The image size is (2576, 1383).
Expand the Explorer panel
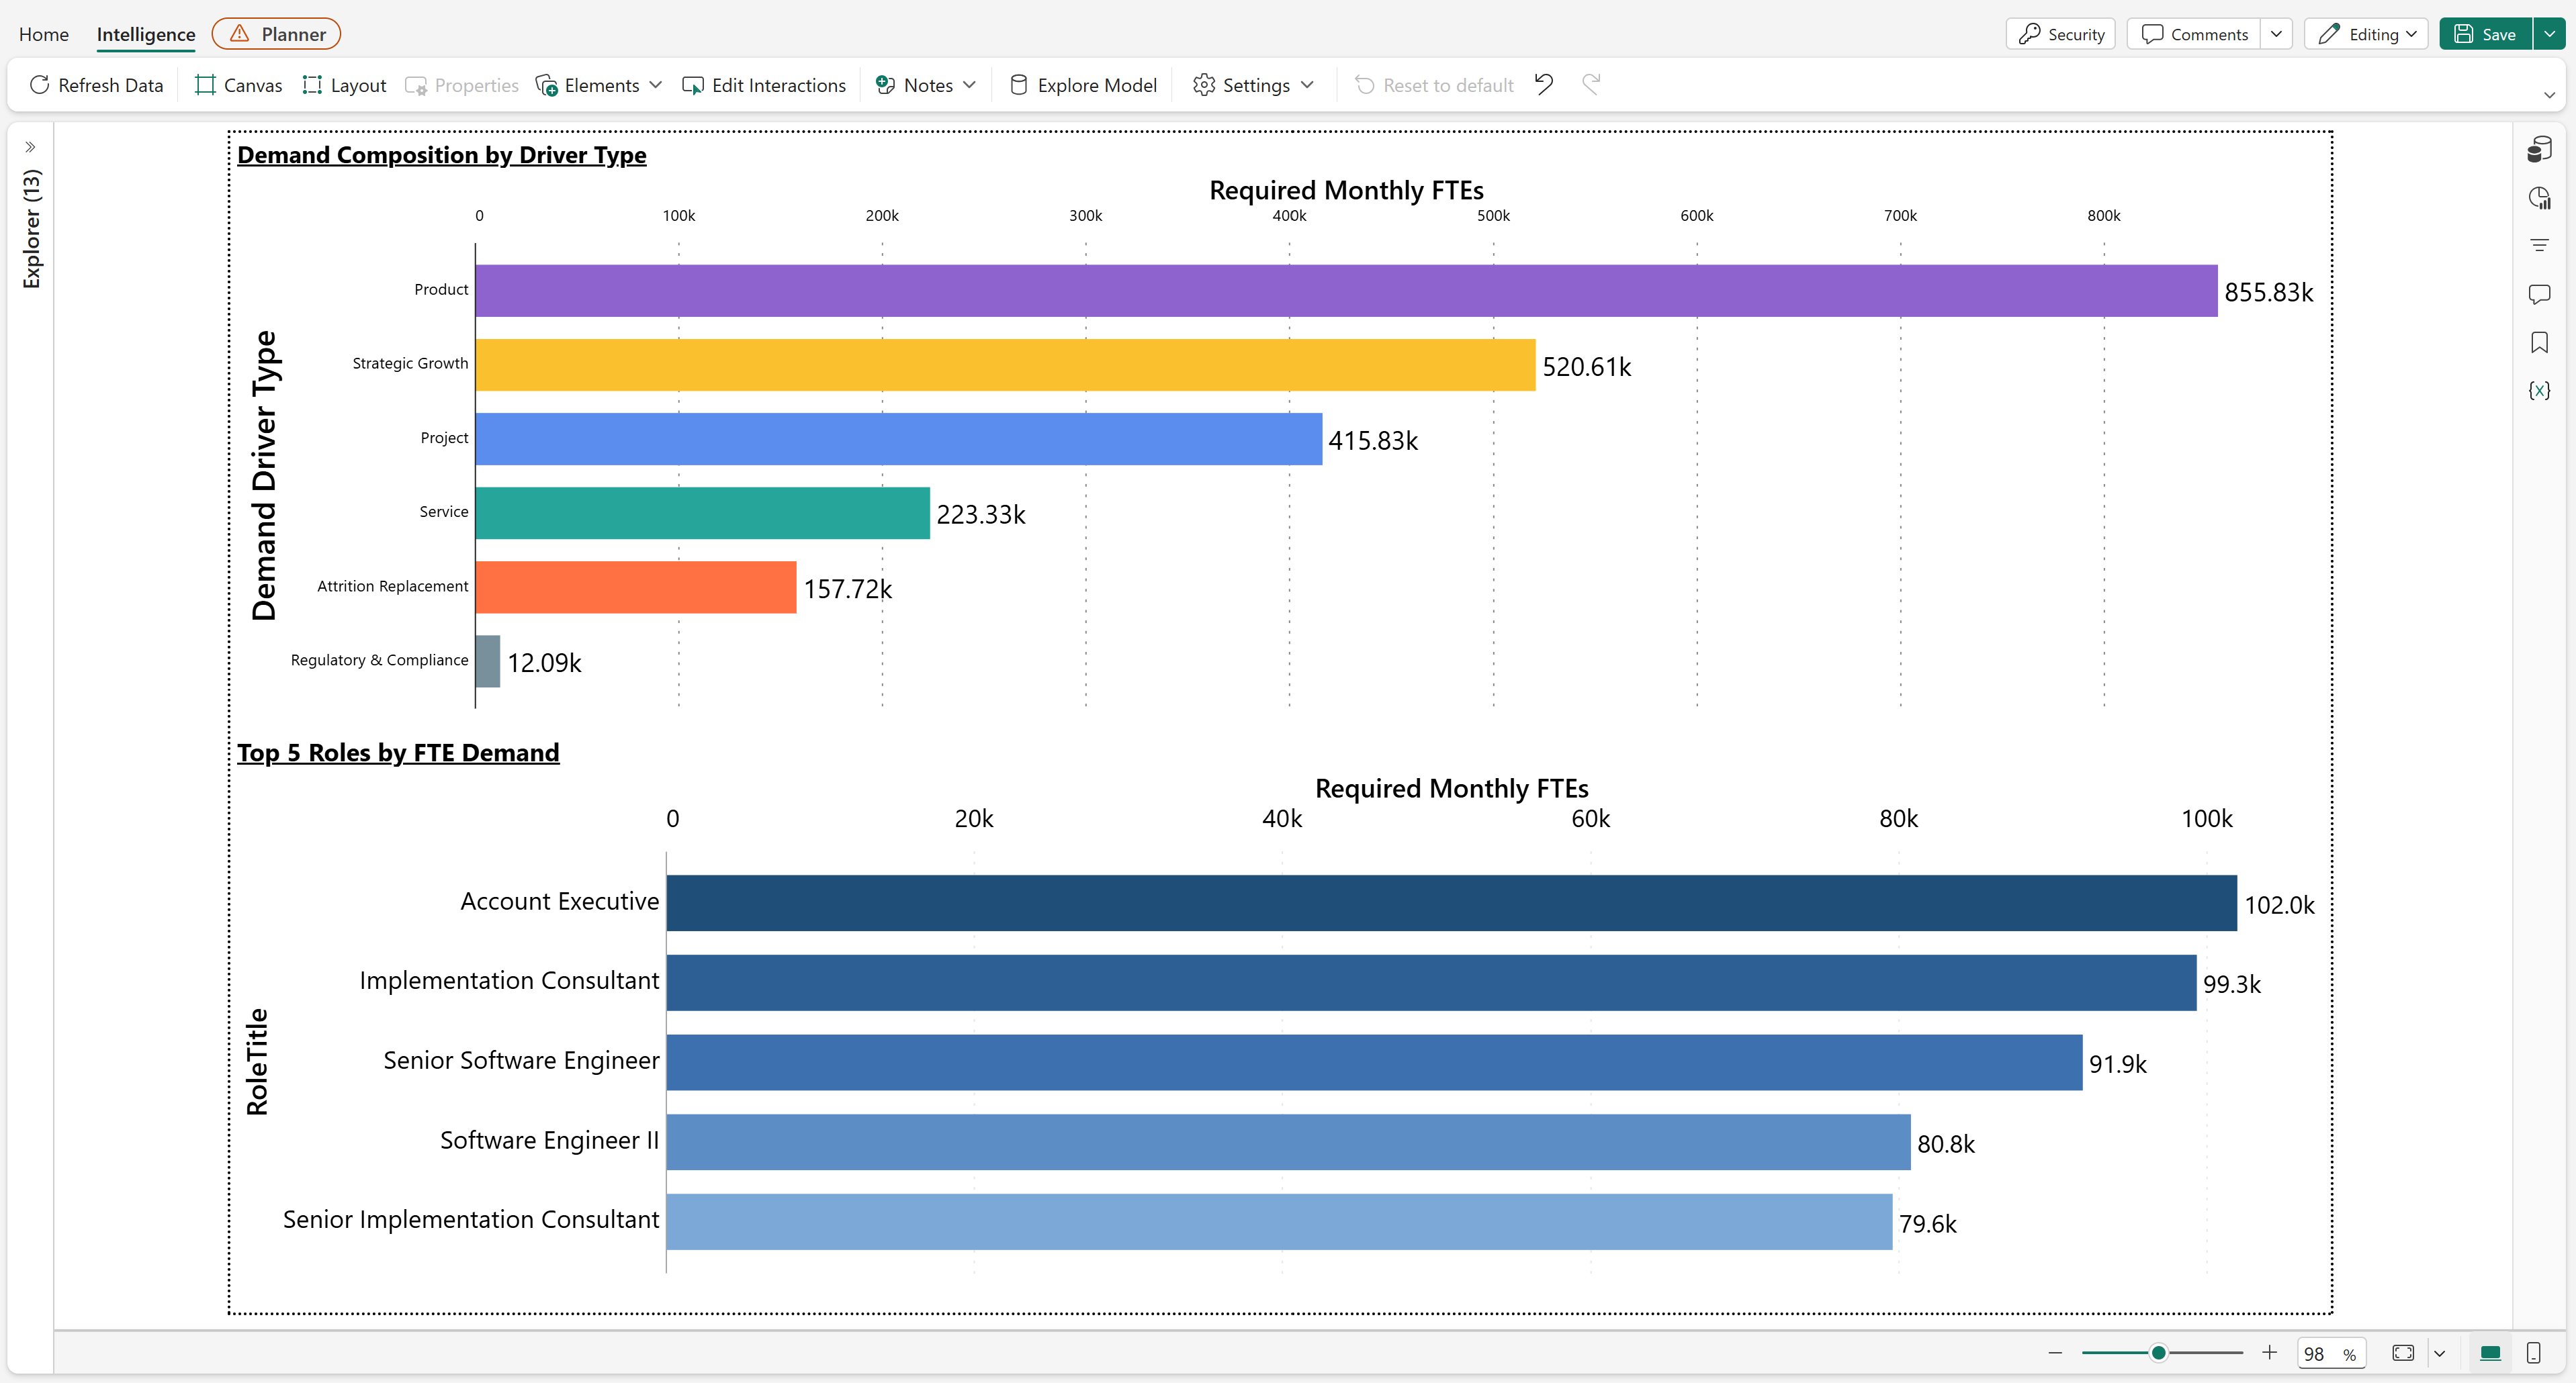click(x=31, y=147)
